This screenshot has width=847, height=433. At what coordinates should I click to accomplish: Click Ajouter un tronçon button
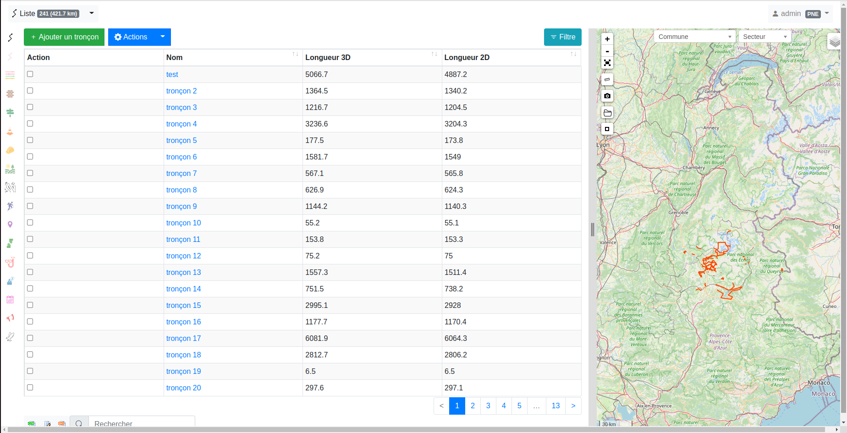pos(64,37)
